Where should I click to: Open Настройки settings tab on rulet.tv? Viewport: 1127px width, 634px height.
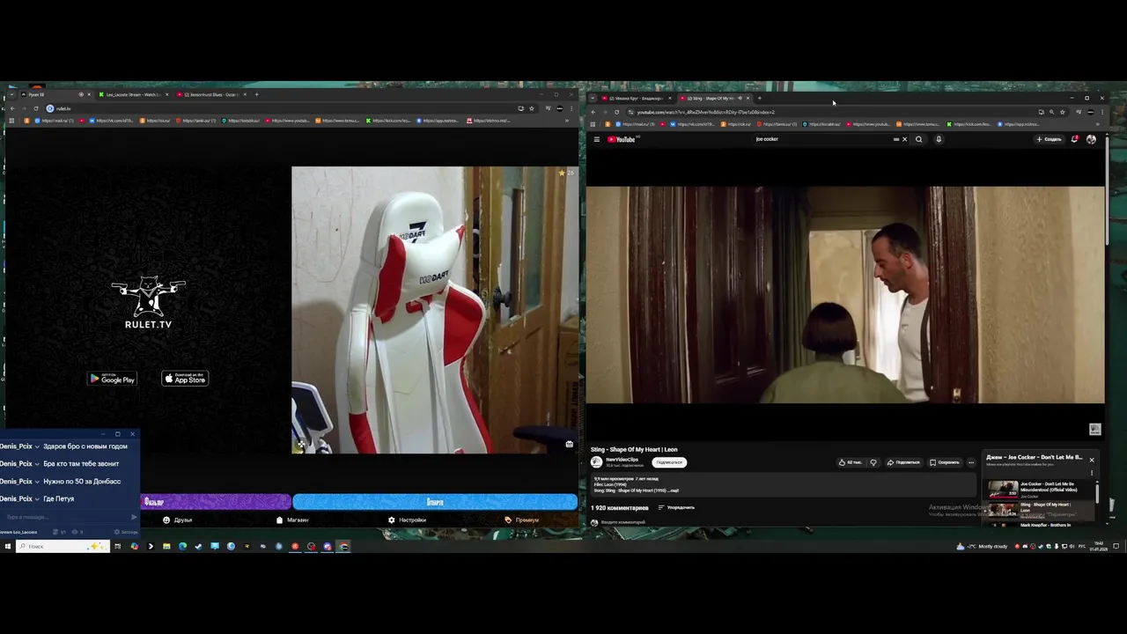tap(407, 520)
